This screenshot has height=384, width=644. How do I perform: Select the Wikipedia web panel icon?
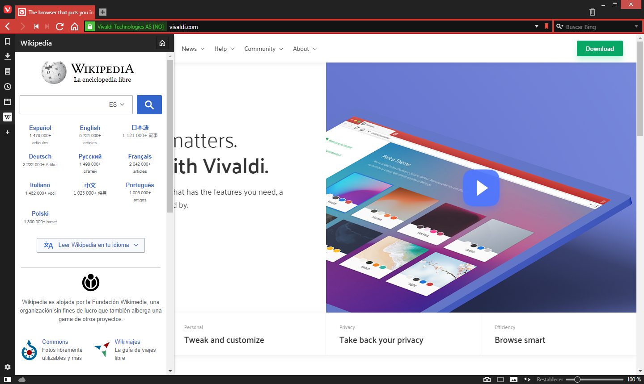[8, 117]
